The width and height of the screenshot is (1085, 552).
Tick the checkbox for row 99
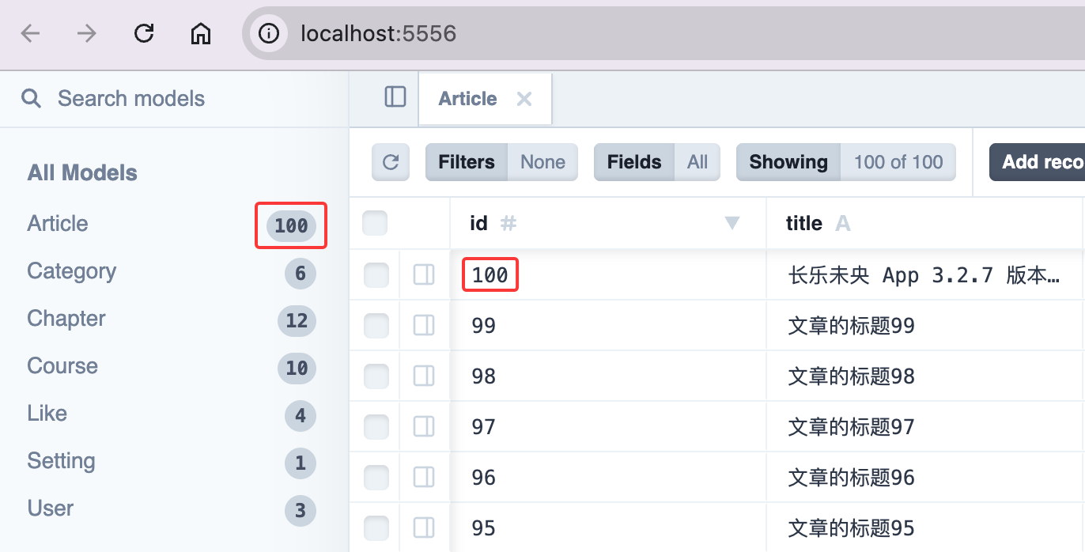point(376,326)
